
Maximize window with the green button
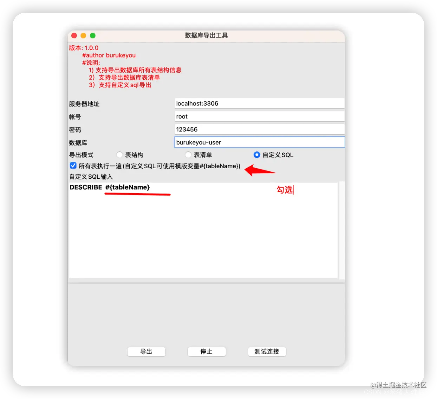(93, 35)
